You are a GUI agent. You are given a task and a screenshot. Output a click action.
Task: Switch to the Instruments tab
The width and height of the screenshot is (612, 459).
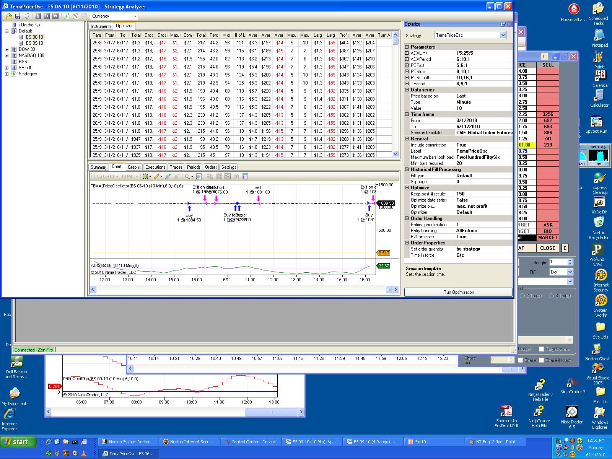(x=101, y=26)
